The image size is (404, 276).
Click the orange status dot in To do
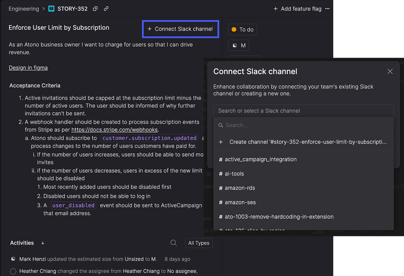click(x=234, y=29)
